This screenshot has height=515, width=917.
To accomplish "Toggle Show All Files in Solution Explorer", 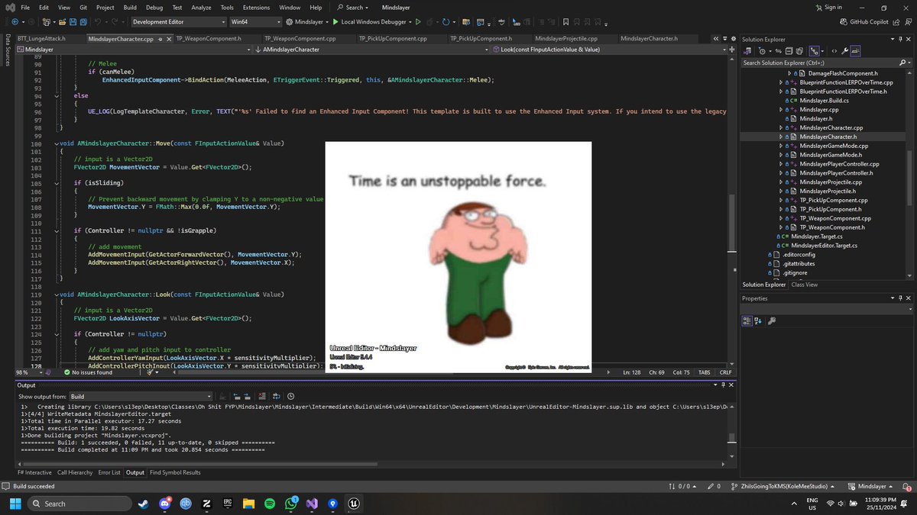I will click(799, 51).
